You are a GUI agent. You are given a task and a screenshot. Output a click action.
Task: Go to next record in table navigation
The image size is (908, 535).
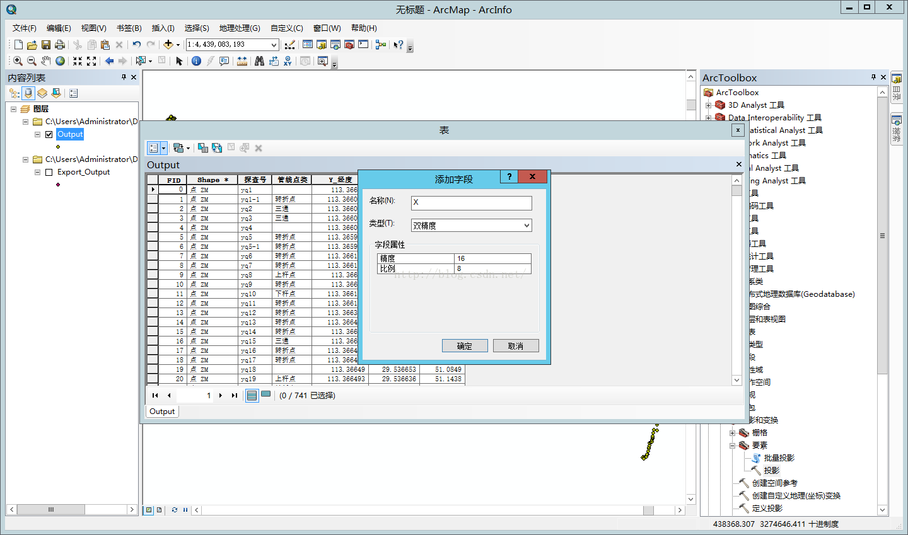(x=220, y=395)
